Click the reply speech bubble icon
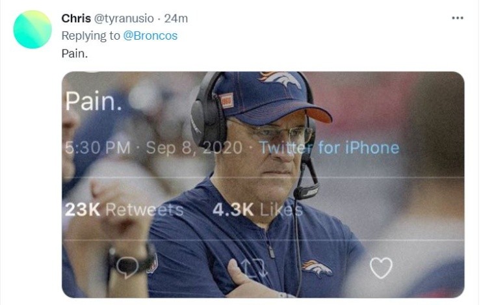481x305 pixels. (x=128, y=265)
